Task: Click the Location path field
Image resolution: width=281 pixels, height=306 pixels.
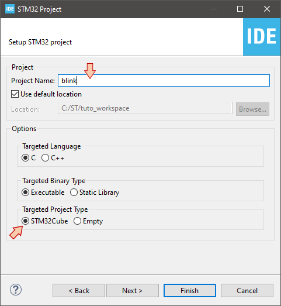Action: [x=145, y=108]
